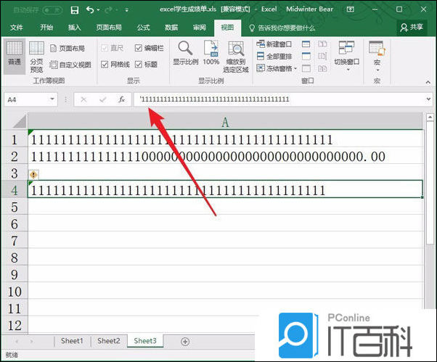
Task: Switch to the 页面布局 ribbon tab
Action: (x=109, y=28)
